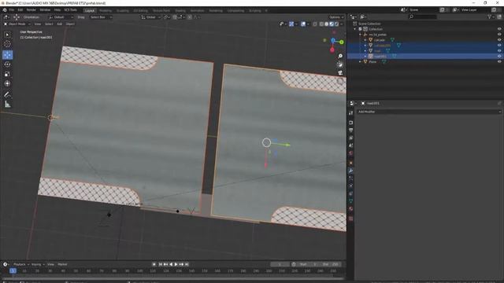This screenshot has width=504, height=283.
Task: Hide the Plane object with eye icon
Action: [499, 61]
